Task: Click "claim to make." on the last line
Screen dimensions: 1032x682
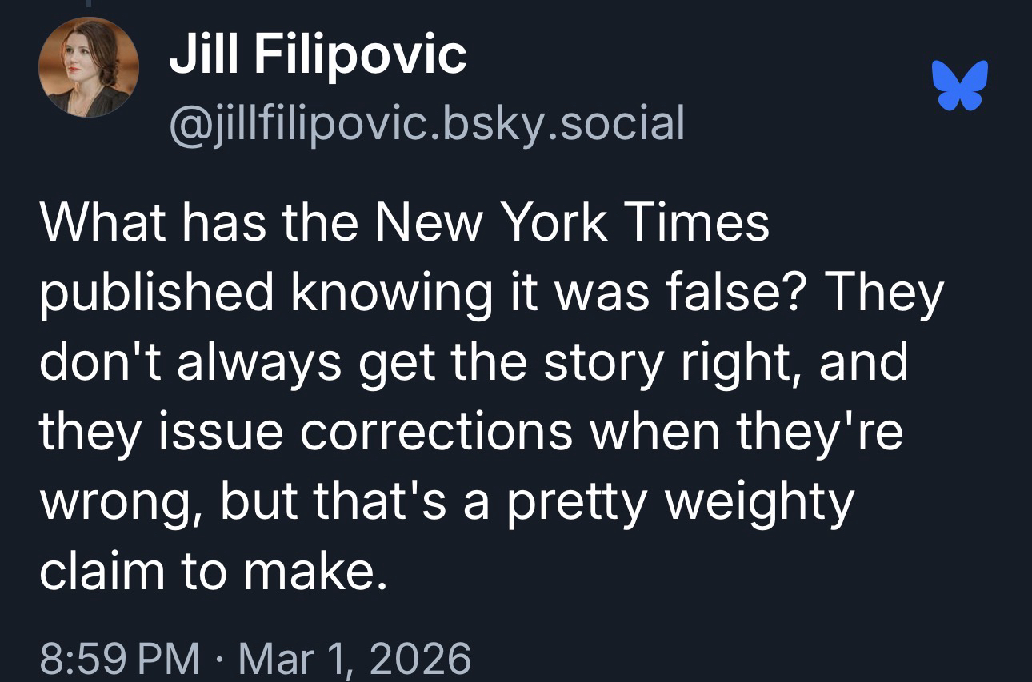Action: point(214,569)
